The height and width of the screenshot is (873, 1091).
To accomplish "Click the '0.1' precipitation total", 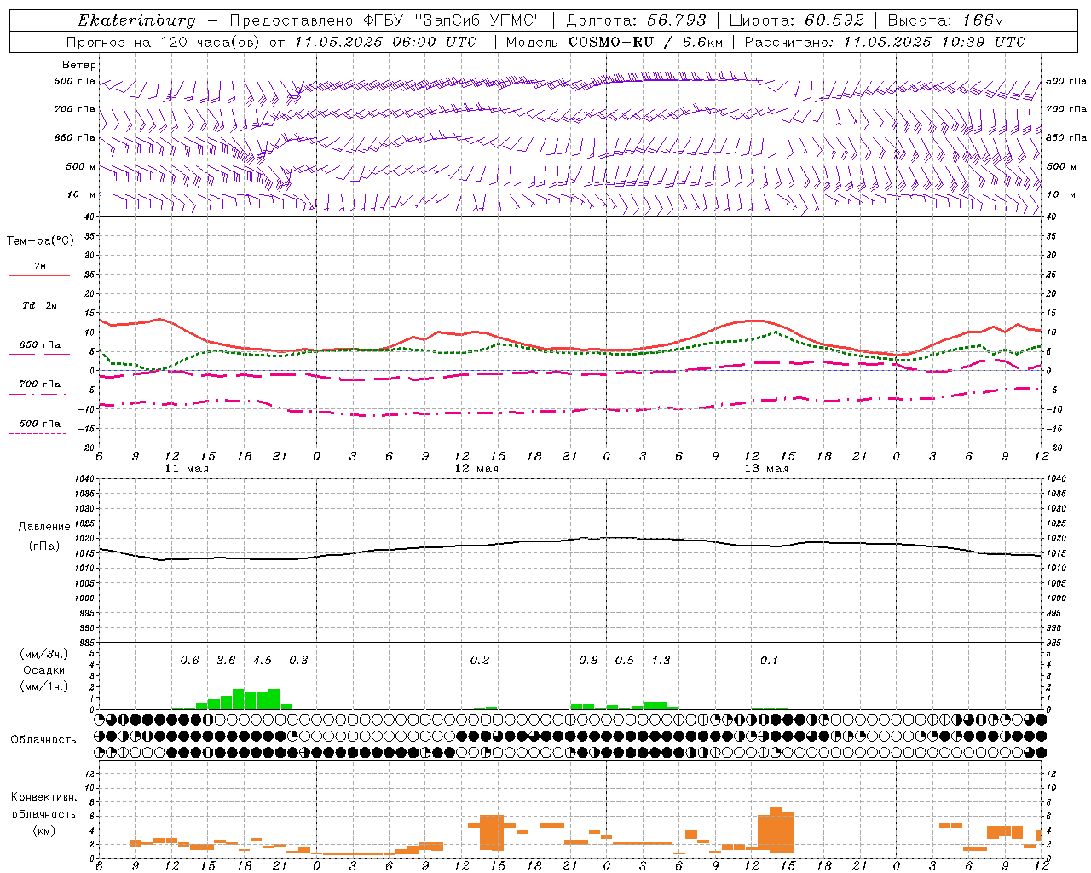I will [x=769, y=660].
